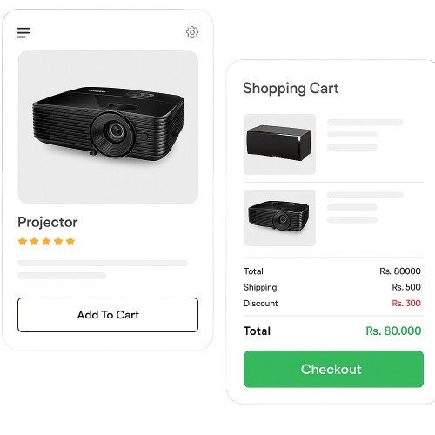The height and width of the screenshot is (435, 435).
Task: Click the Discount label in cart summary
Action: pyautogui.click(x=261, y=304)
